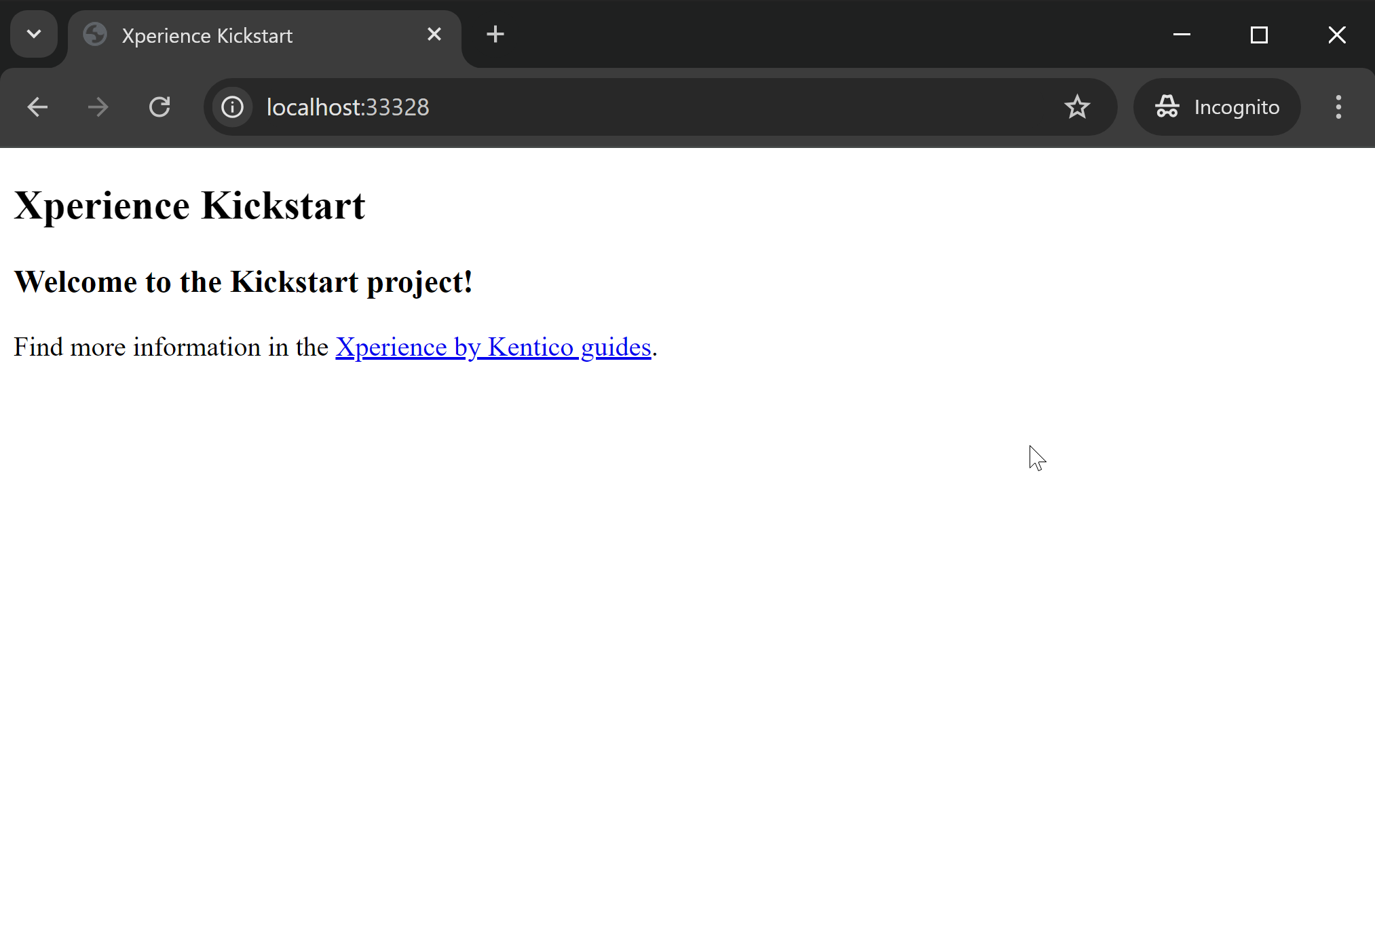Open a new tab with plus button
Image resolution: width=1375 pixels, height=936 pixels.
[x=495, y=35]
